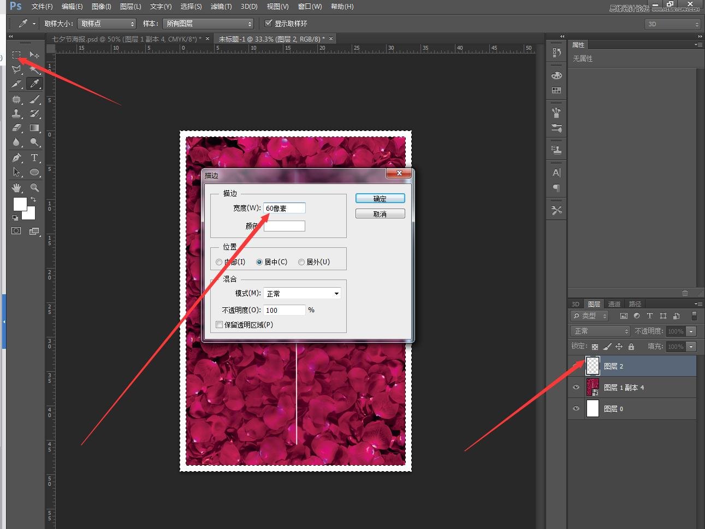705x529 pixels.
Task: Hide the 图层 0 layer
Action: pyautogui.click(x=576, y=408)
